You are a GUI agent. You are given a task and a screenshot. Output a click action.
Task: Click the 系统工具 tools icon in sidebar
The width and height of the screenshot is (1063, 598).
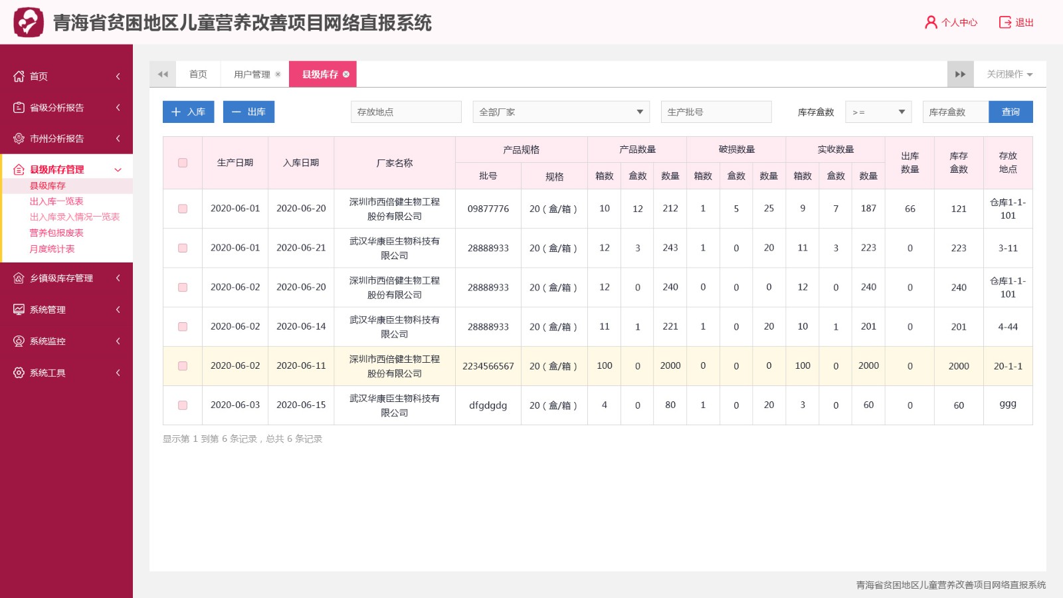(19, 372)
